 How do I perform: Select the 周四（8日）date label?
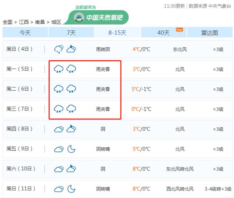[19, 128]
